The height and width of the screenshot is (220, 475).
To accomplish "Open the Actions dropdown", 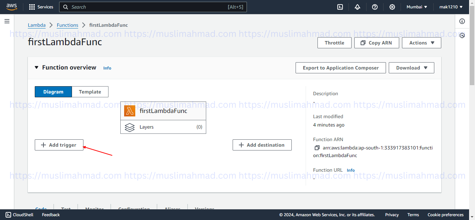I will coord(421,43).
